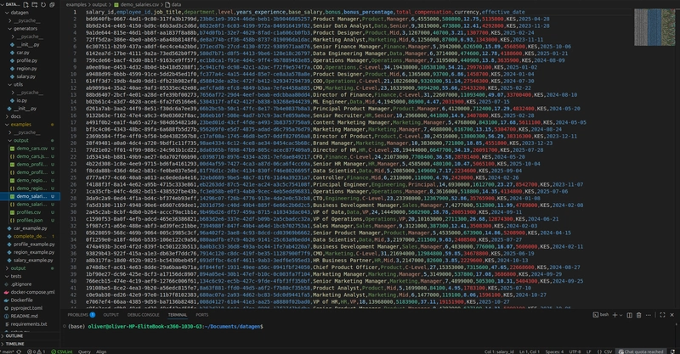680x354 pixels.
Task: Open notifications bell in status bar
Action: [674, 350]
